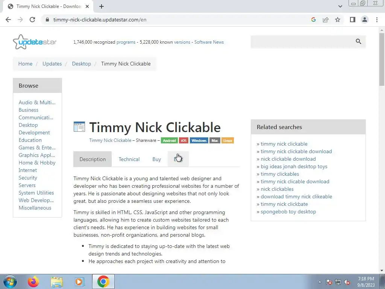Image resolution: width=385 pixels, height=289 pixels.
Task: Click the program window icon beside title
Action: click(79, 127)
